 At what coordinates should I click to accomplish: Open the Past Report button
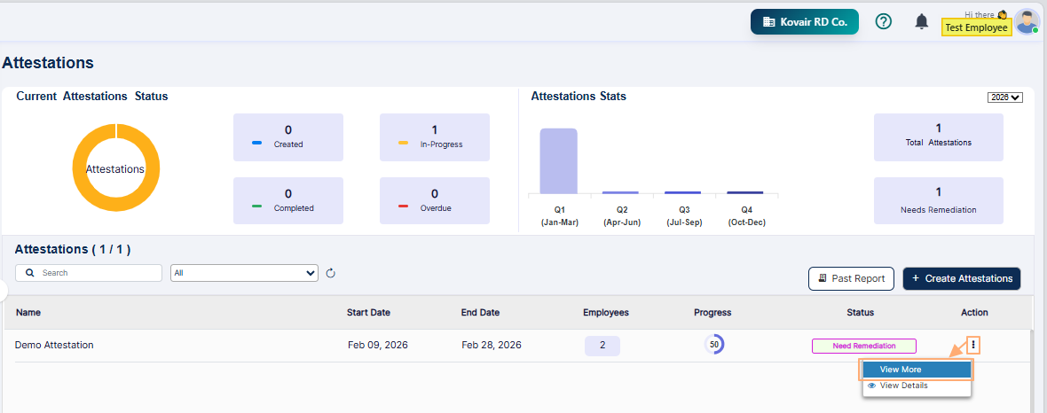(x=850, y=278)
